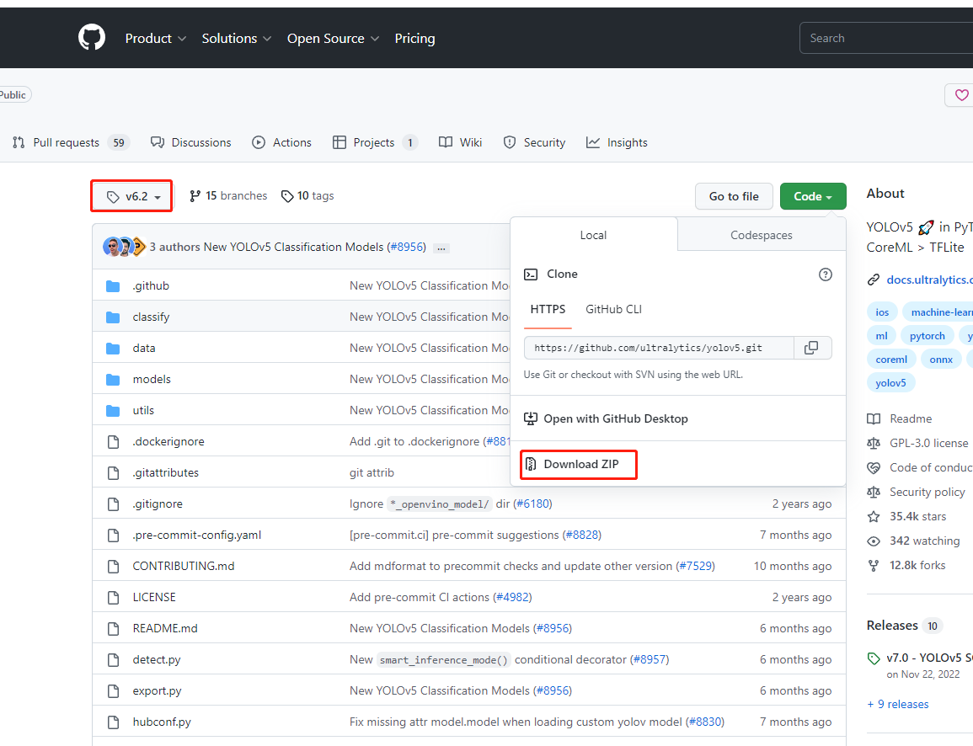Open commit link #8956 in header row

tap(407, 247)
